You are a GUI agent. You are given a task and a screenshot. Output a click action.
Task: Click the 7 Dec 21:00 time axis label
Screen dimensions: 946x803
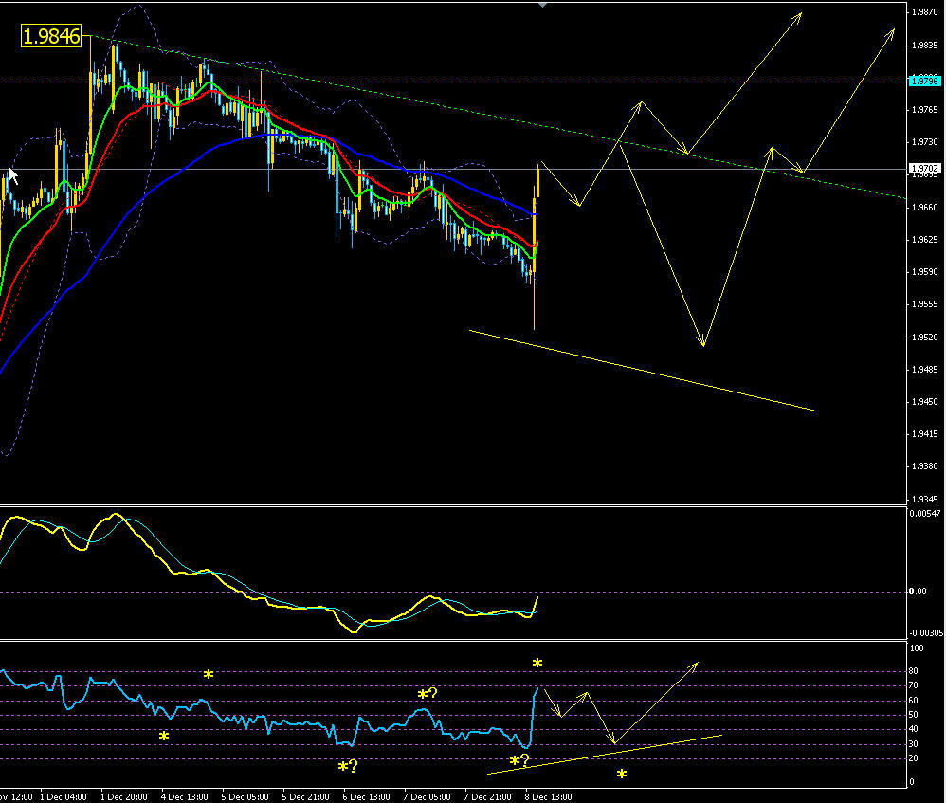click(x=487, y=797)
